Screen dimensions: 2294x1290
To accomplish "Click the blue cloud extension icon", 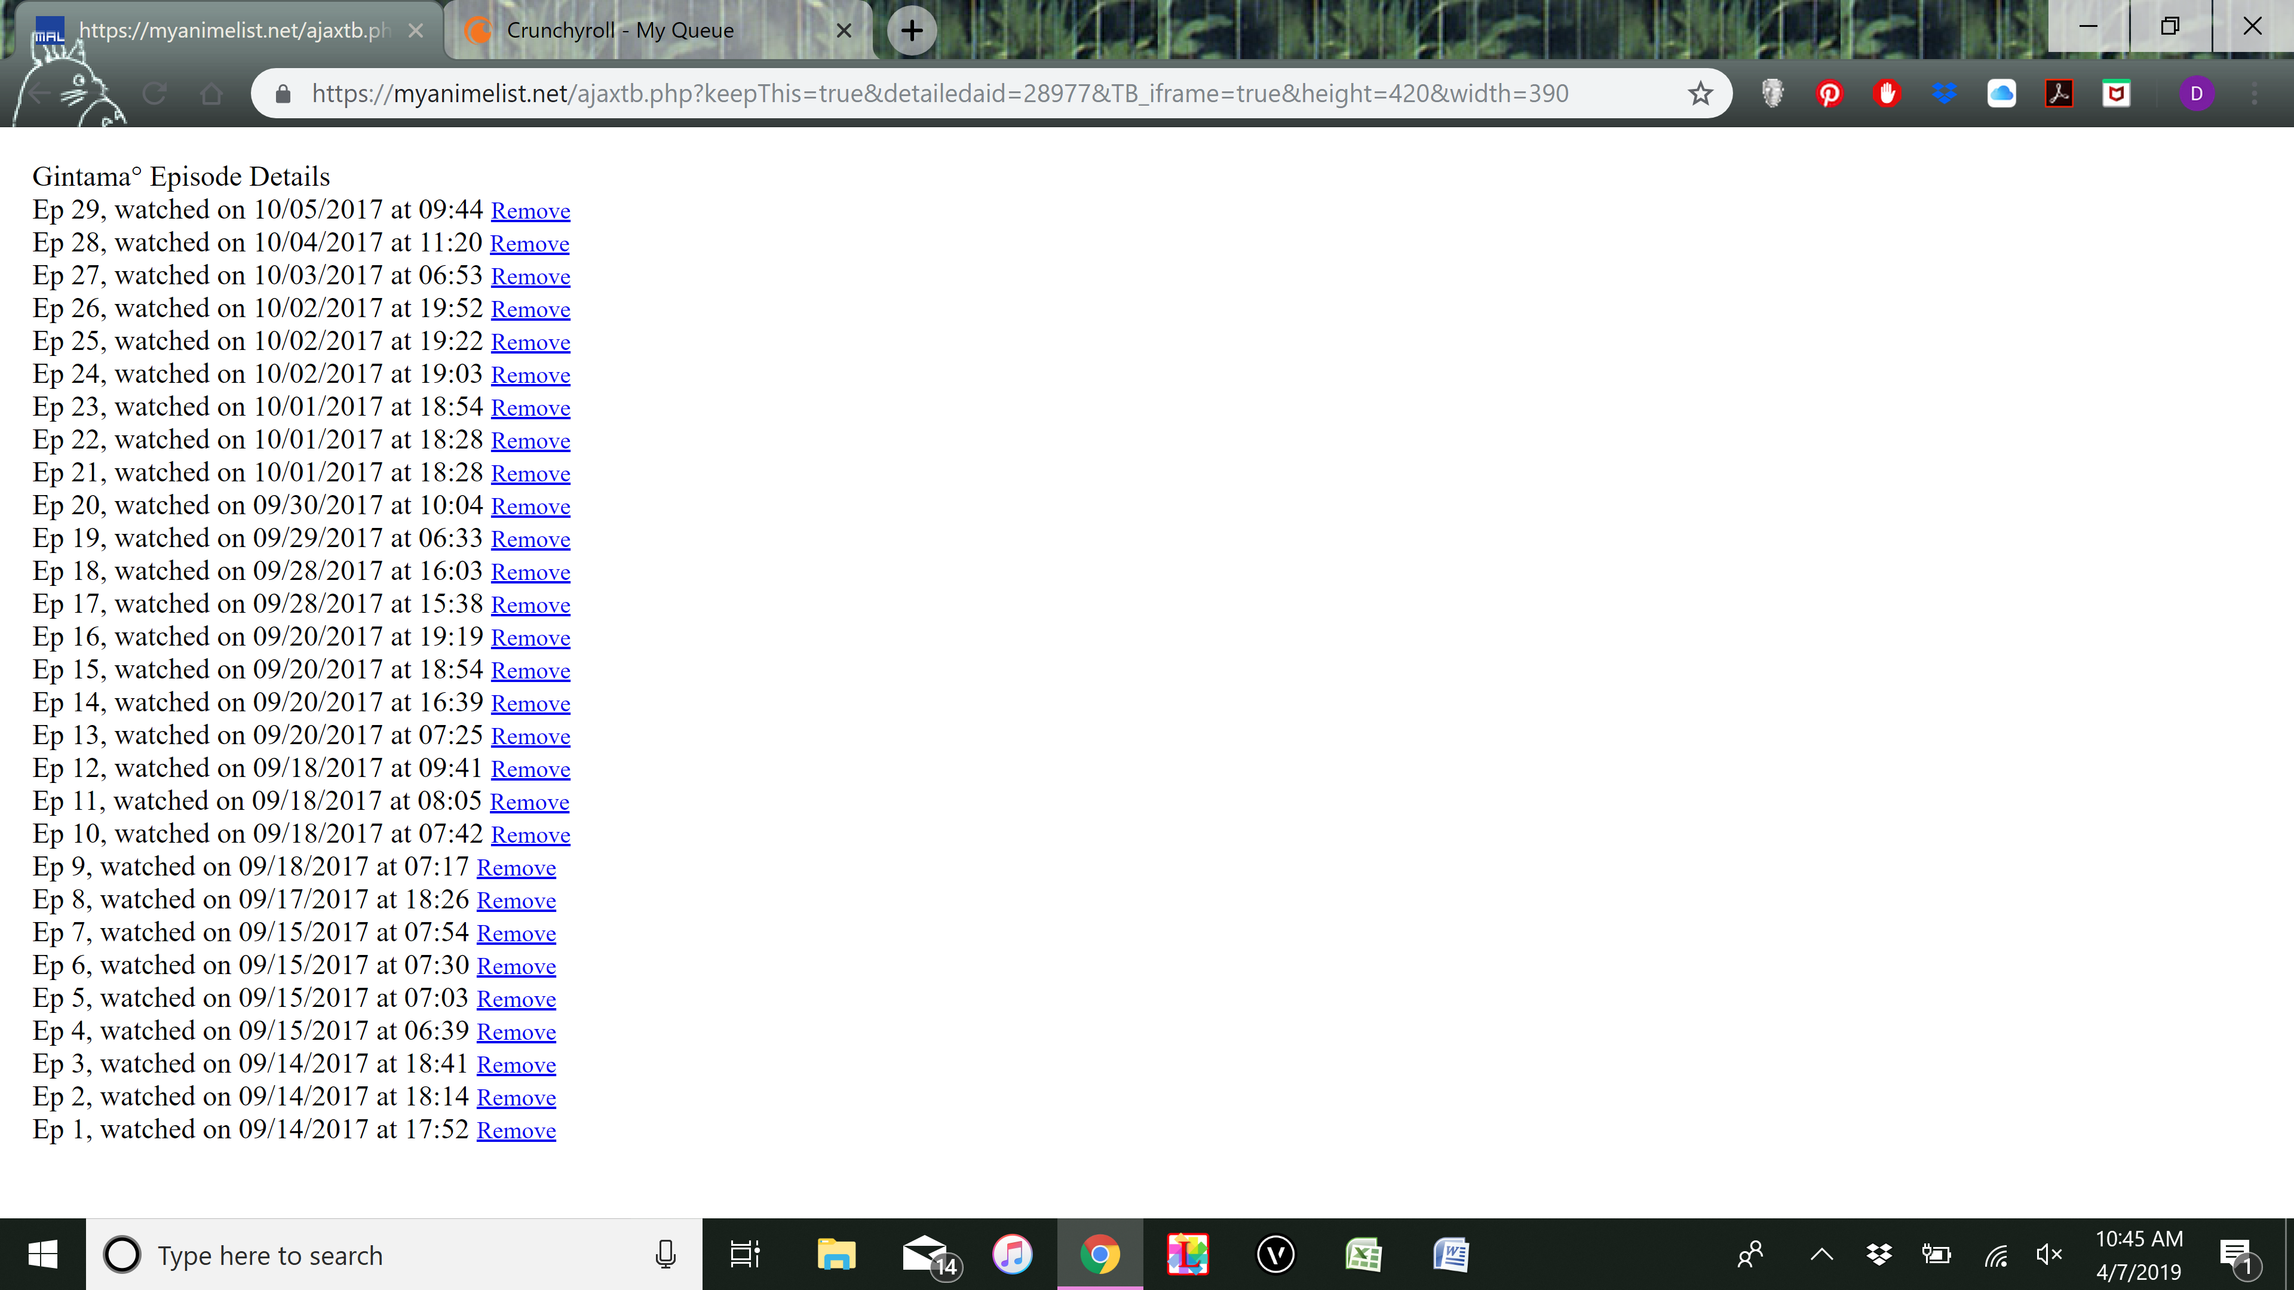I will point(2001,94).
